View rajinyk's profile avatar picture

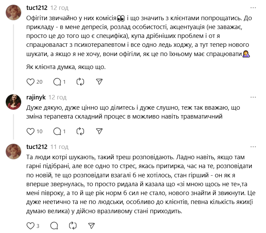[14, 101]
